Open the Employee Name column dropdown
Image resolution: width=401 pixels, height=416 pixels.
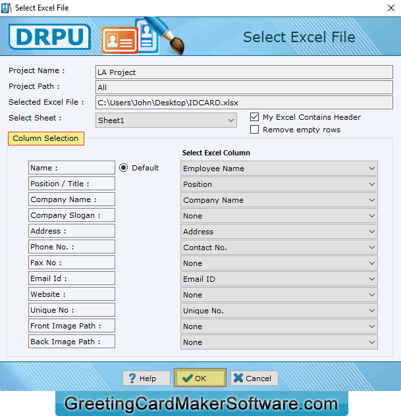pos(279,169)
